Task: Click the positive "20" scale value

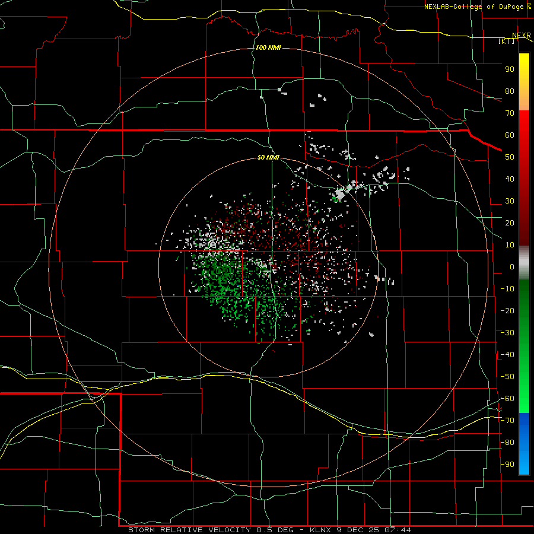Action: point(510,223)
